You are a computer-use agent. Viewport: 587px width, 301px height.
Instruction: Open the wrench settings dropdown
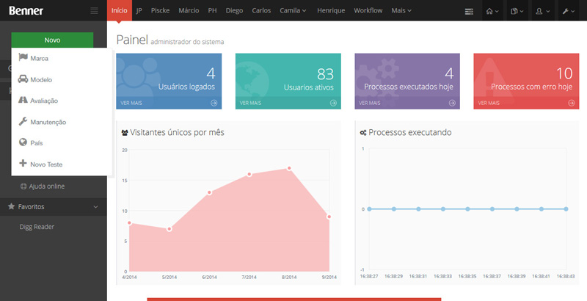tap(569, 11)
